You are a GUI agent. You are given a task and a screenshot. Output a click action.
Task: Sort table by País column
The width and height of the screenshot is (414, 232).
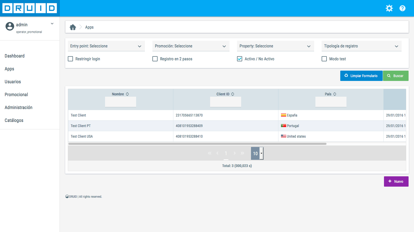tap(335, 94)
